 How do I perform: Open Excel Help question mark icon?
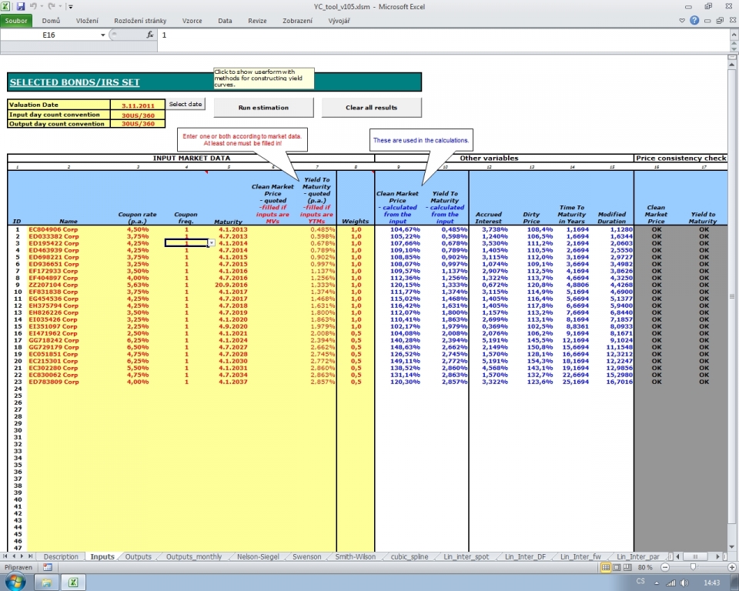click(x=694, y=22)
